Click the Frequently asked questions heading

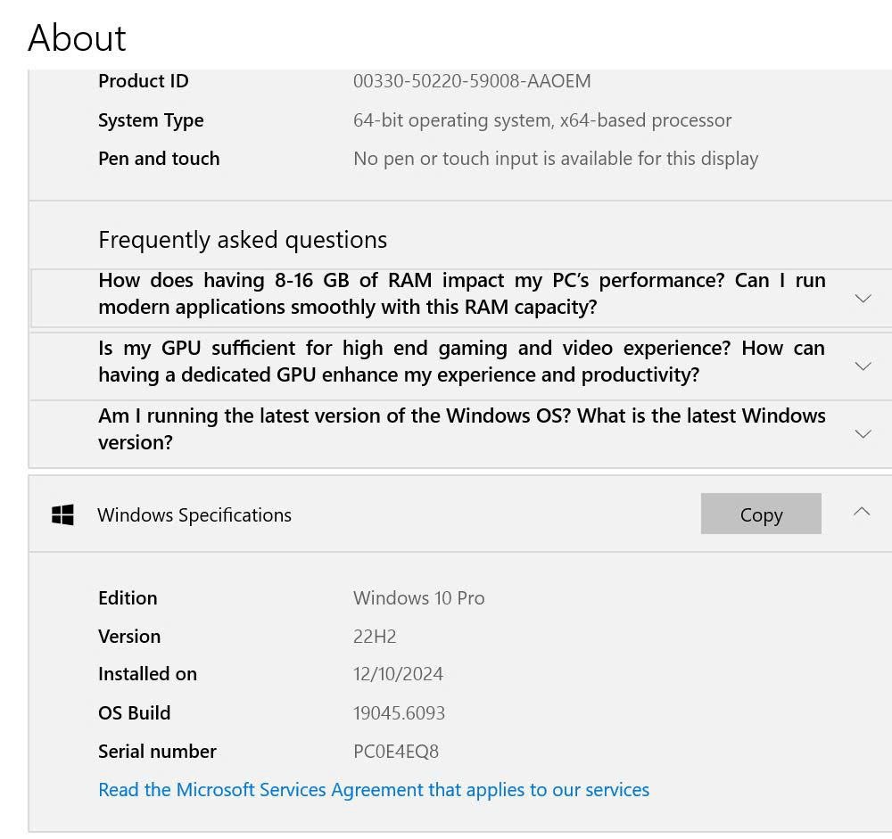tap(243, 240)
